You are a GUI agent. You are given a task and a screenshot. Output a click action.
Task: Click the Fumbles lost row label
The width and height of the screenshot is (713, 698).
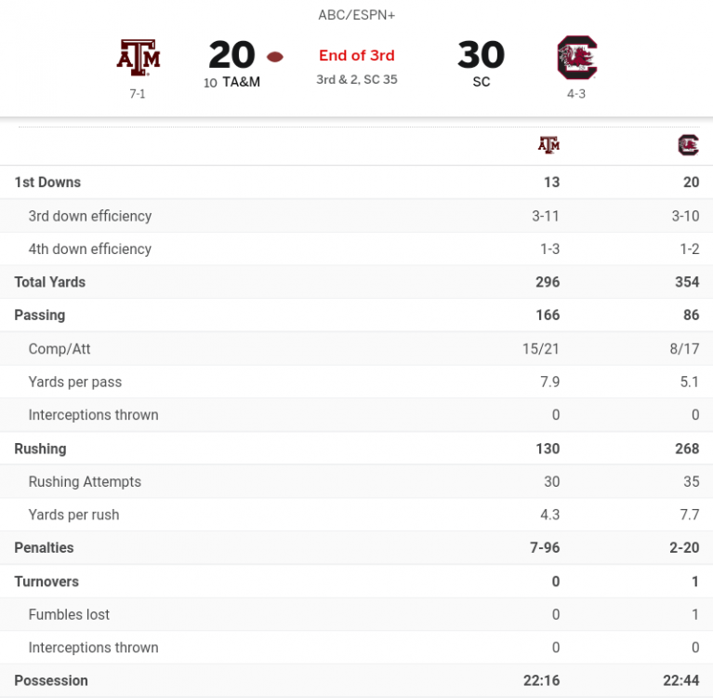click(x=69, y=614)
